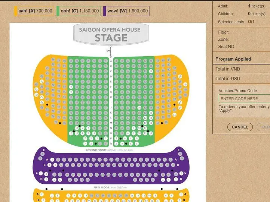Select ground floor row Q seat 7
Screen dimensions: 270x202
pos(85,143)
